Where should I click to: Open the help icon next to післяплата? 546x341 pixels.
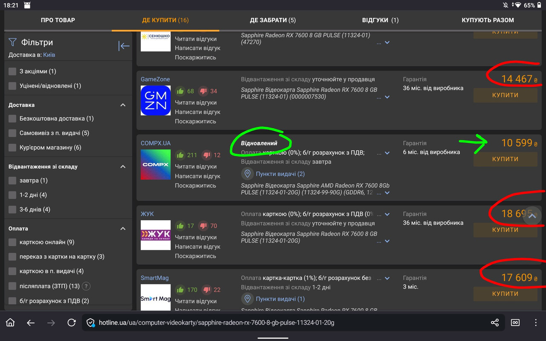86,286
